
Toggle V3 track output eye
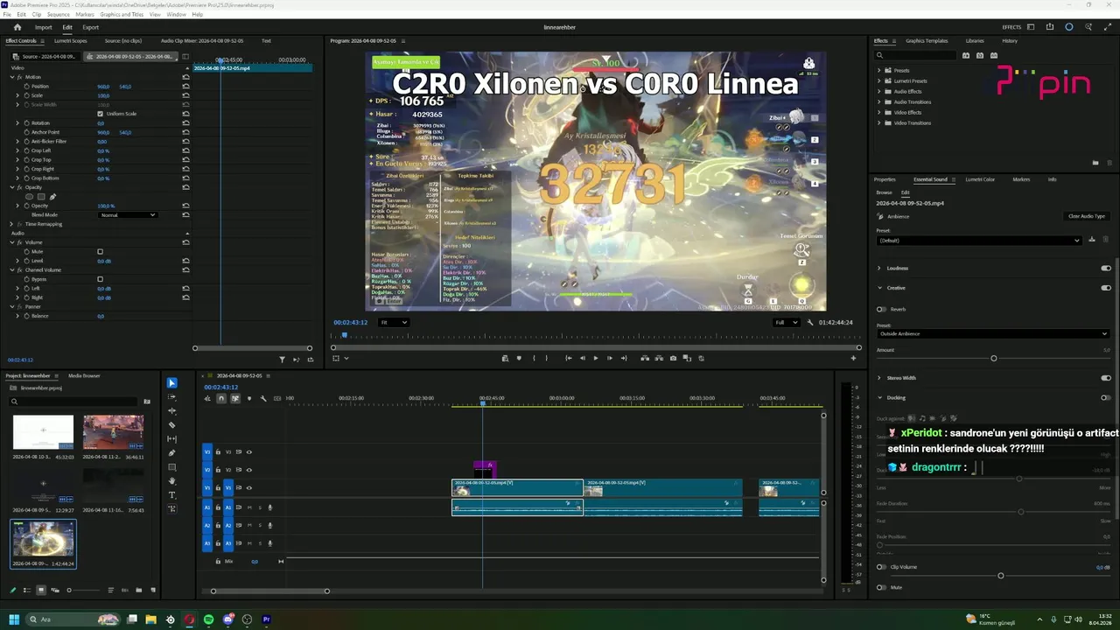click(x=249, y=452)
